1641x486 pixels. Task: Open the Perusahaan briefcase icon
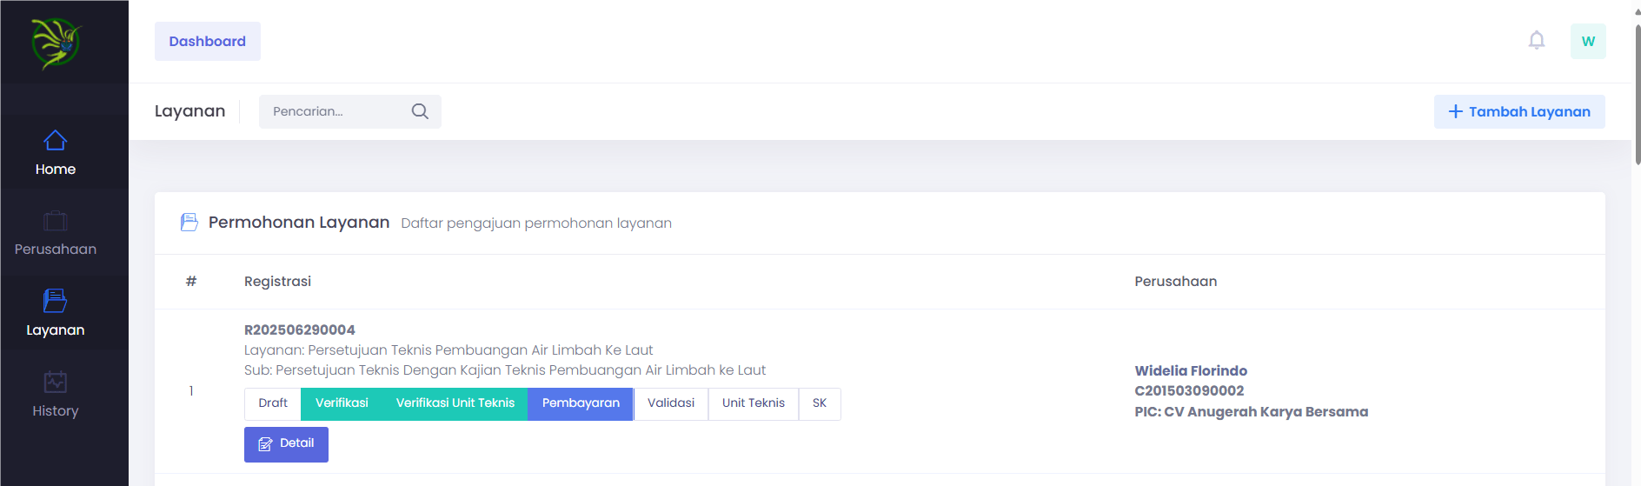[56, 221]
